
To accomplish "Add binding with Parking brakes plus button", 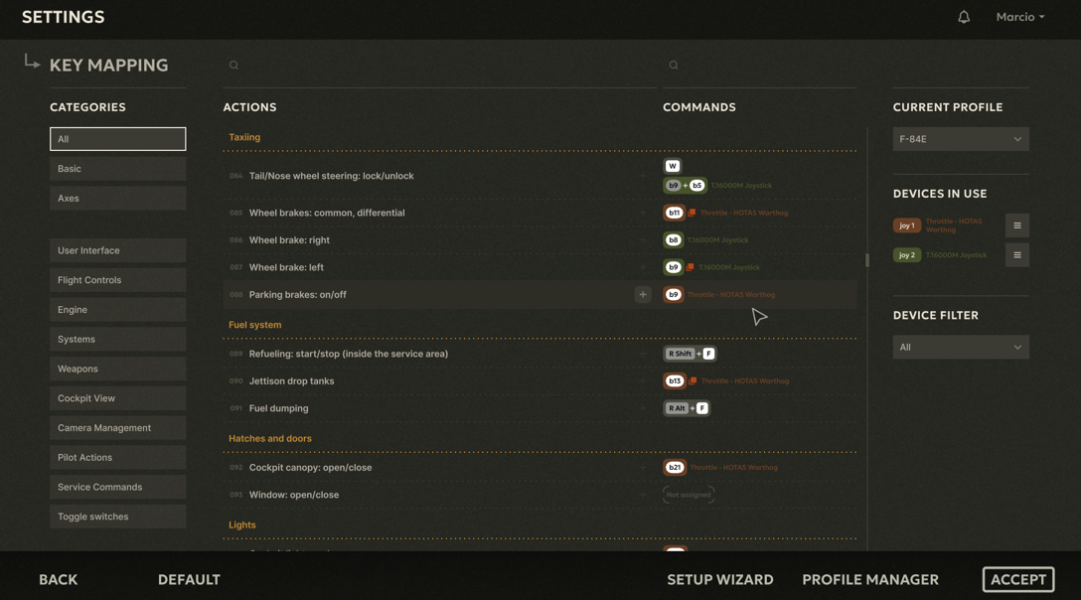I will (643, 294).
